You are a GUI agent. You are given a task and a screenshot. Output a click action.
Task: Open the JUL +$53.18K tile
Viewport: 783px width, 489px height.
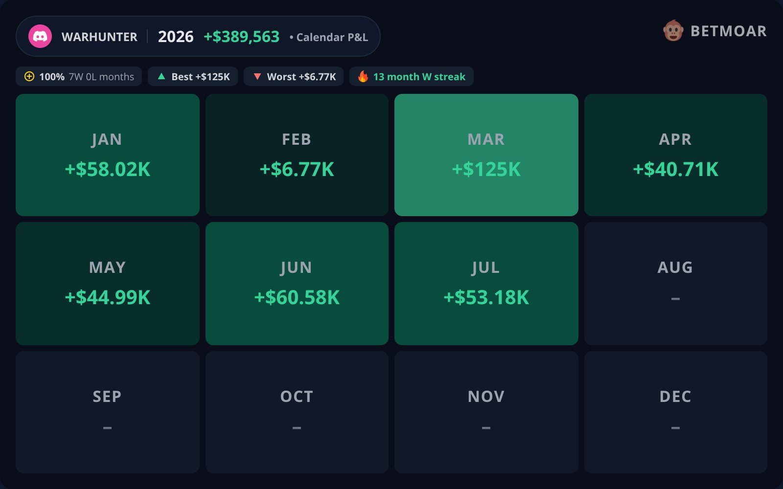(x=486, y=284)
